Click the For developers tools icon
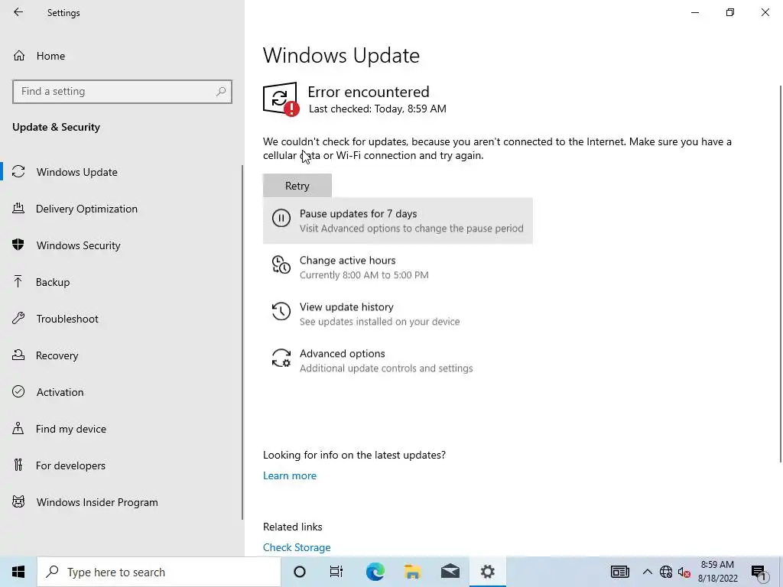Viewport: 783px width, 587px height. tap(18, 465)
